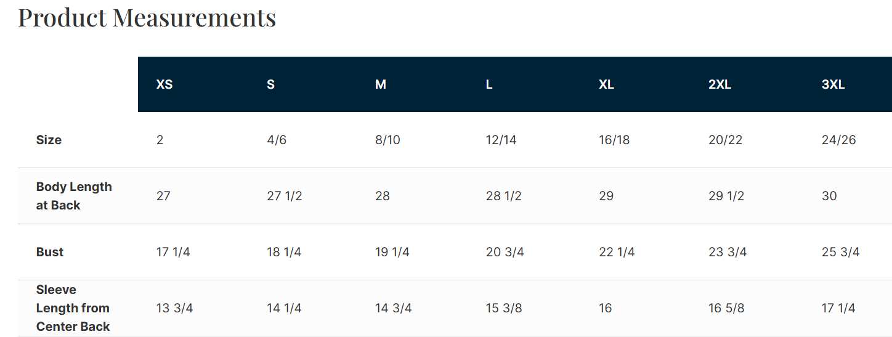Image resolution: width=892 pixels, height=337 pixels.
Task: Click the M column header
Action: [x=381, y=84]
